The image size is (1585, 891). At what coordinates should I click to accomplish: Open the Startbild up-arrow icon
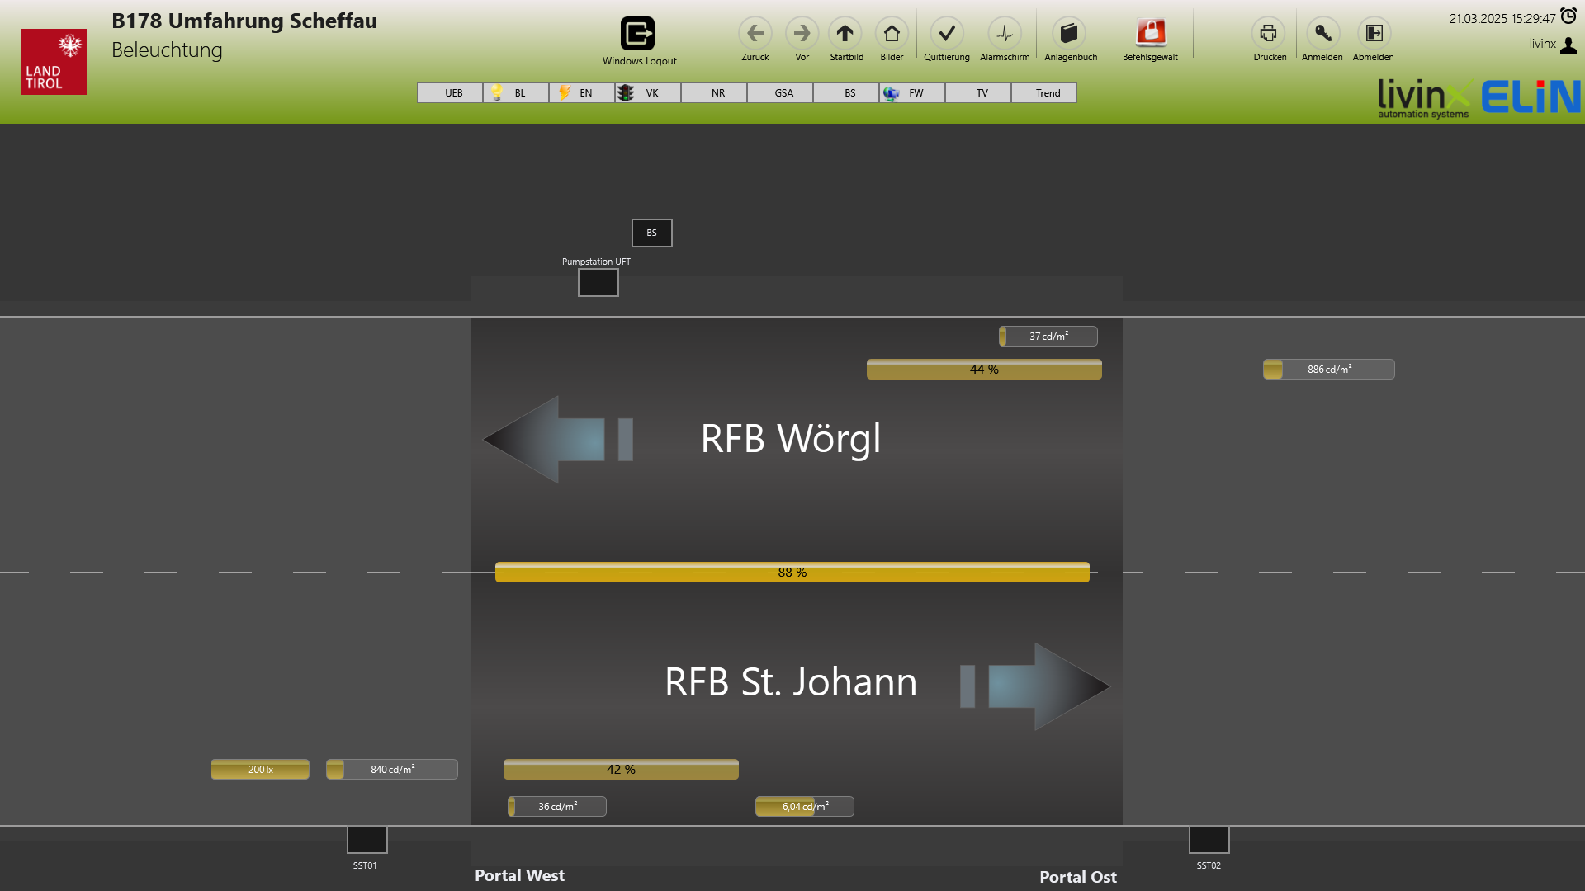coord(845,34)
